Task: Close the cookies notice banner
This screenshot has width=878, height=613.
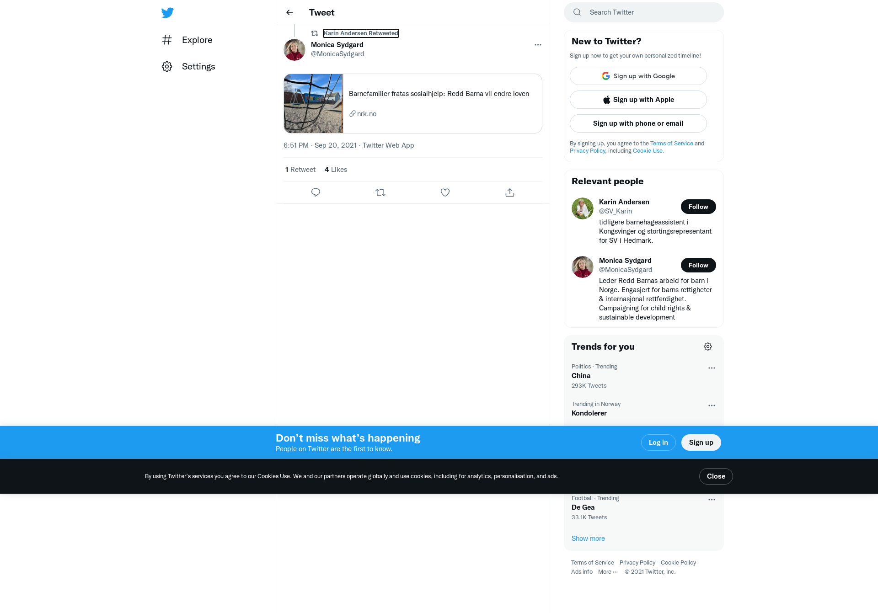Action: point(716,476)
